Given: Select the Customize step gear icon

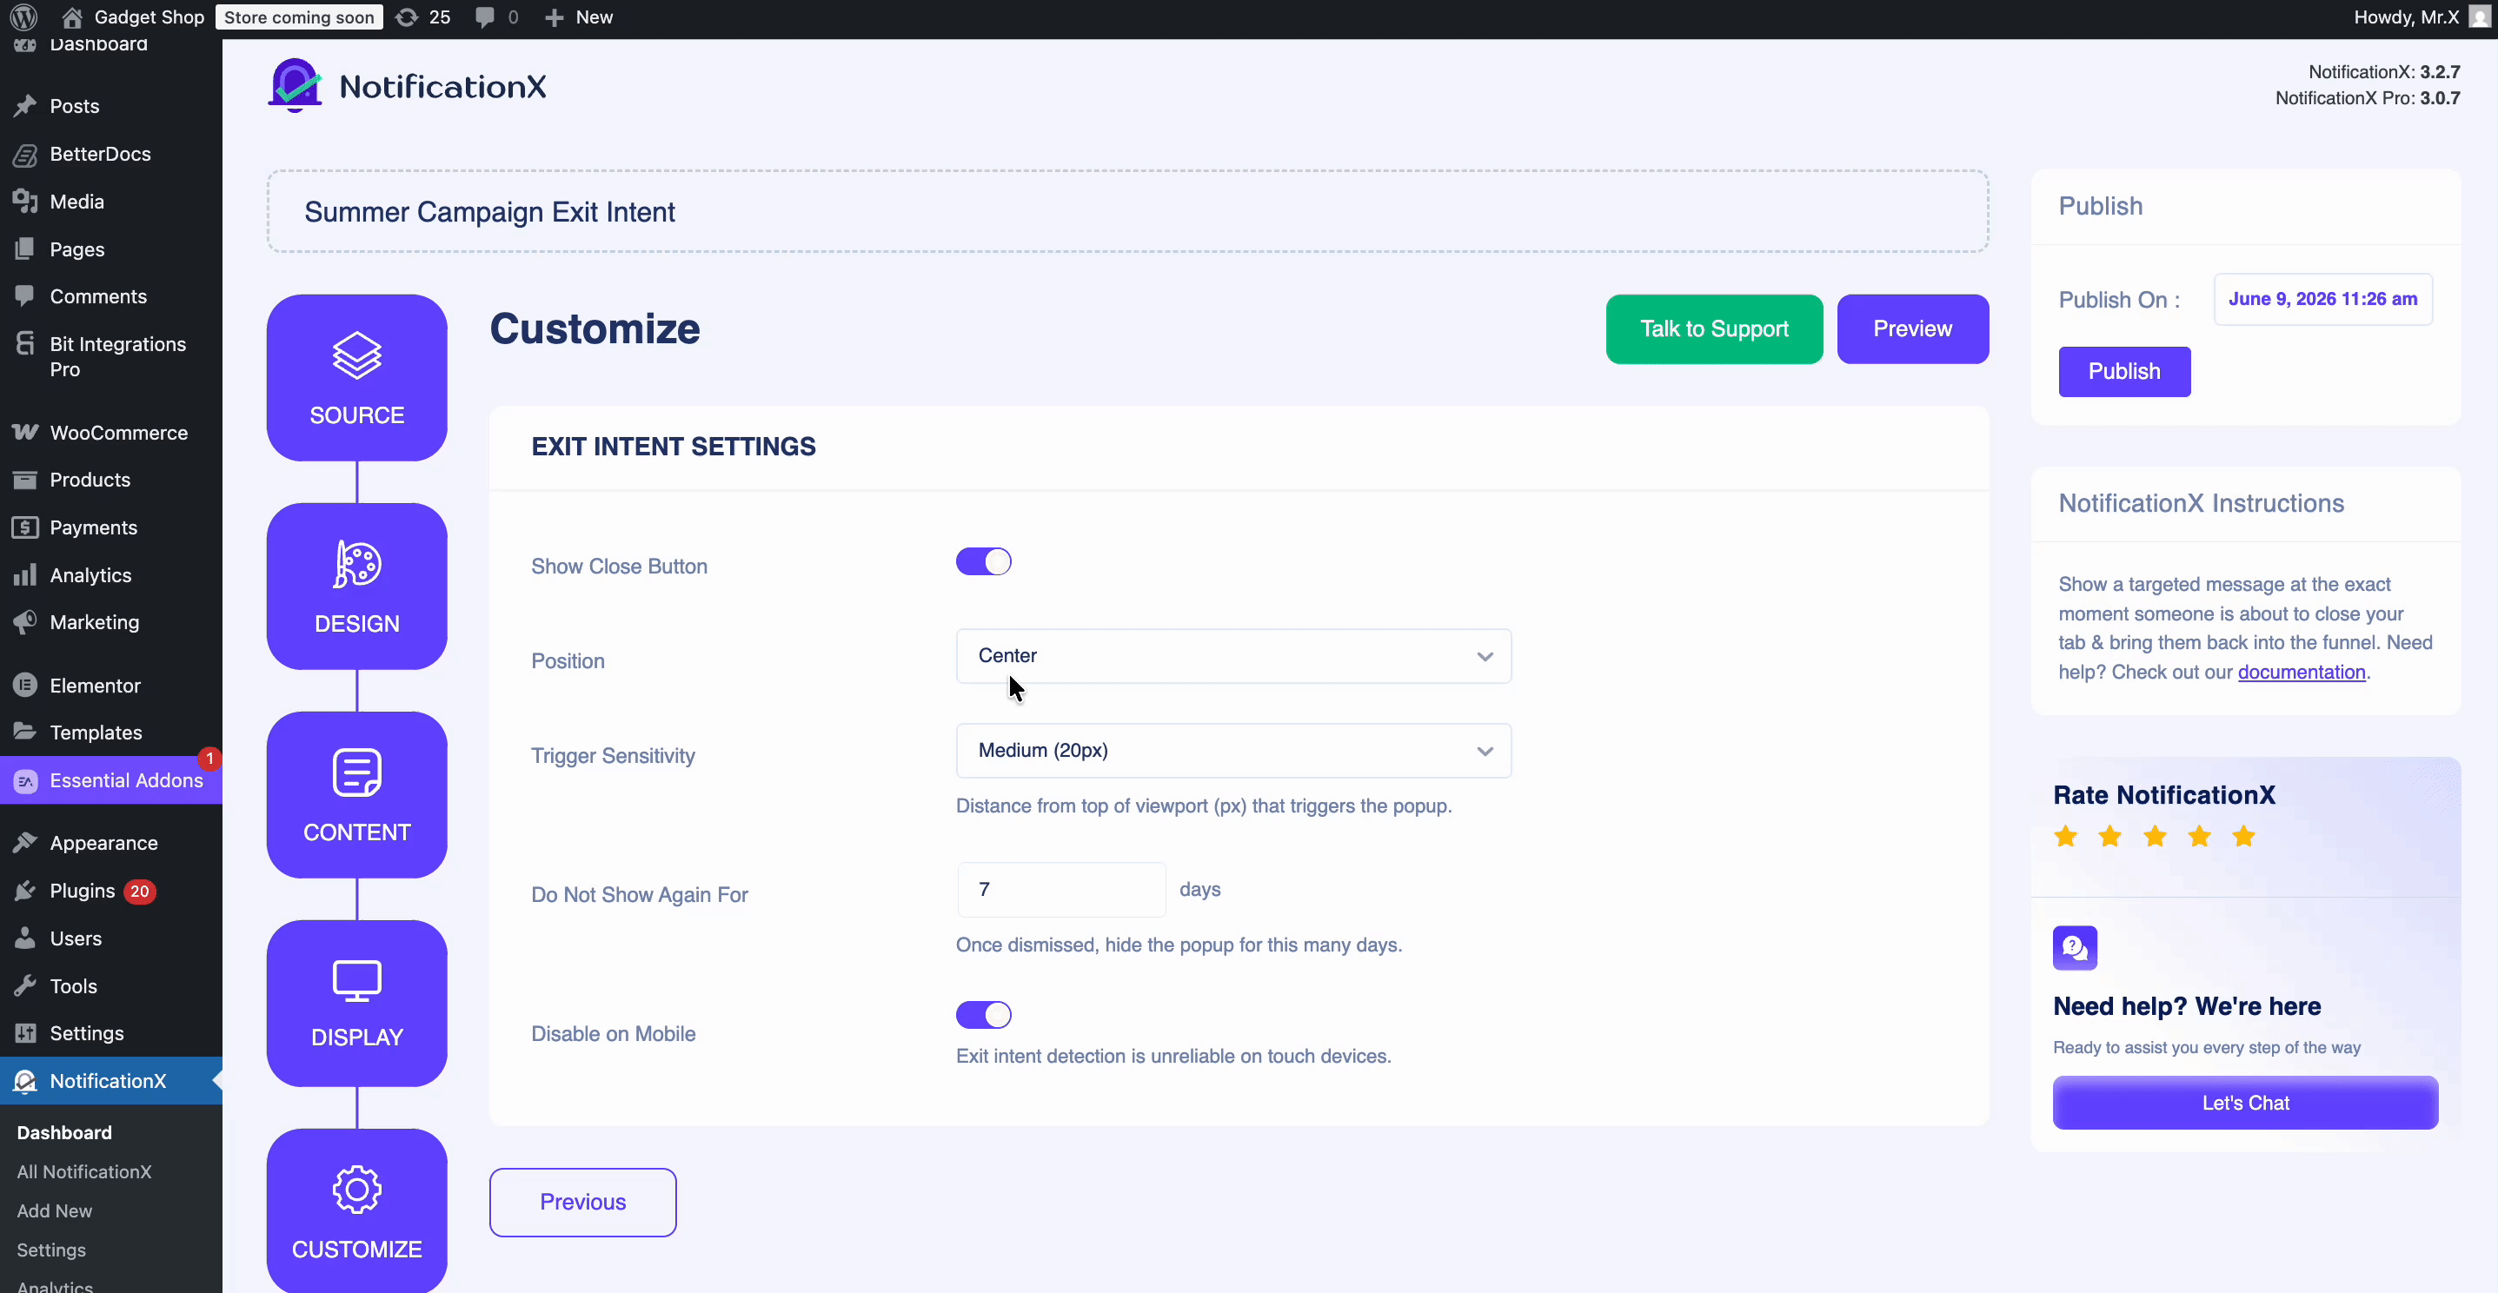Looking at the screenshot, I should pos(357,1190).
